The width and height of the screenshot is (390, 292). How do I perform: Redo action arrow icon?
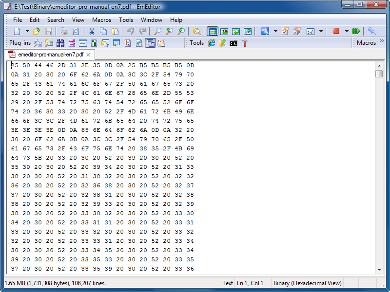point(142,31)
